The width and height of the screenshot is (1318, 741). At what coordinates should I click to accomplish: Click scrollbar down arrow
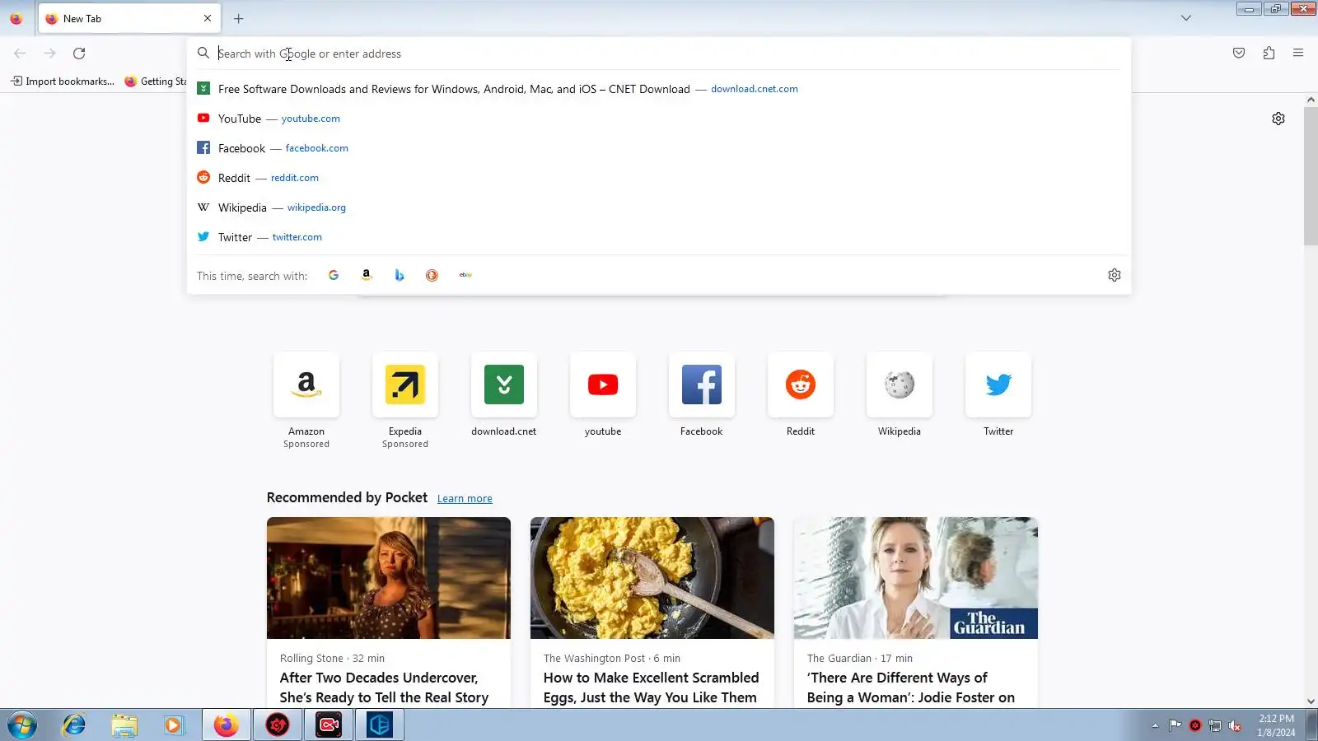point(1311,701)
